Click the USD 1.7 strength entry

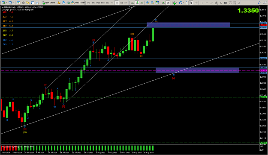(8, 40)
